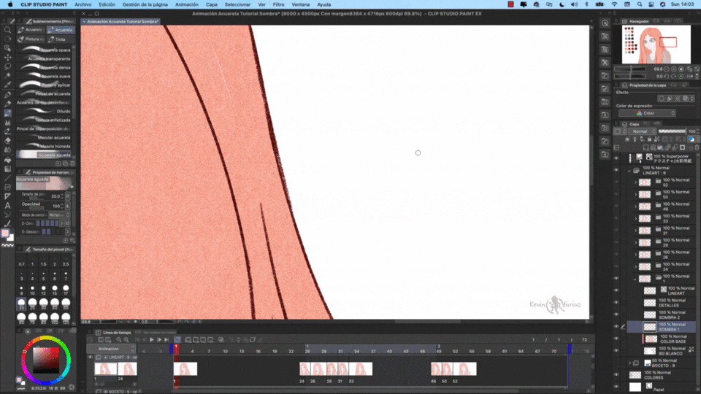Viewport: 701px width, 394px height.
Task: Open the Tinta sub tool group tab
Action: click(x=61, y=39)
